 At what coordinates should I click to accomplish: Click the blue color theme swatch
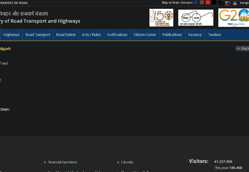pyautogui.click(x=196, y=3)
